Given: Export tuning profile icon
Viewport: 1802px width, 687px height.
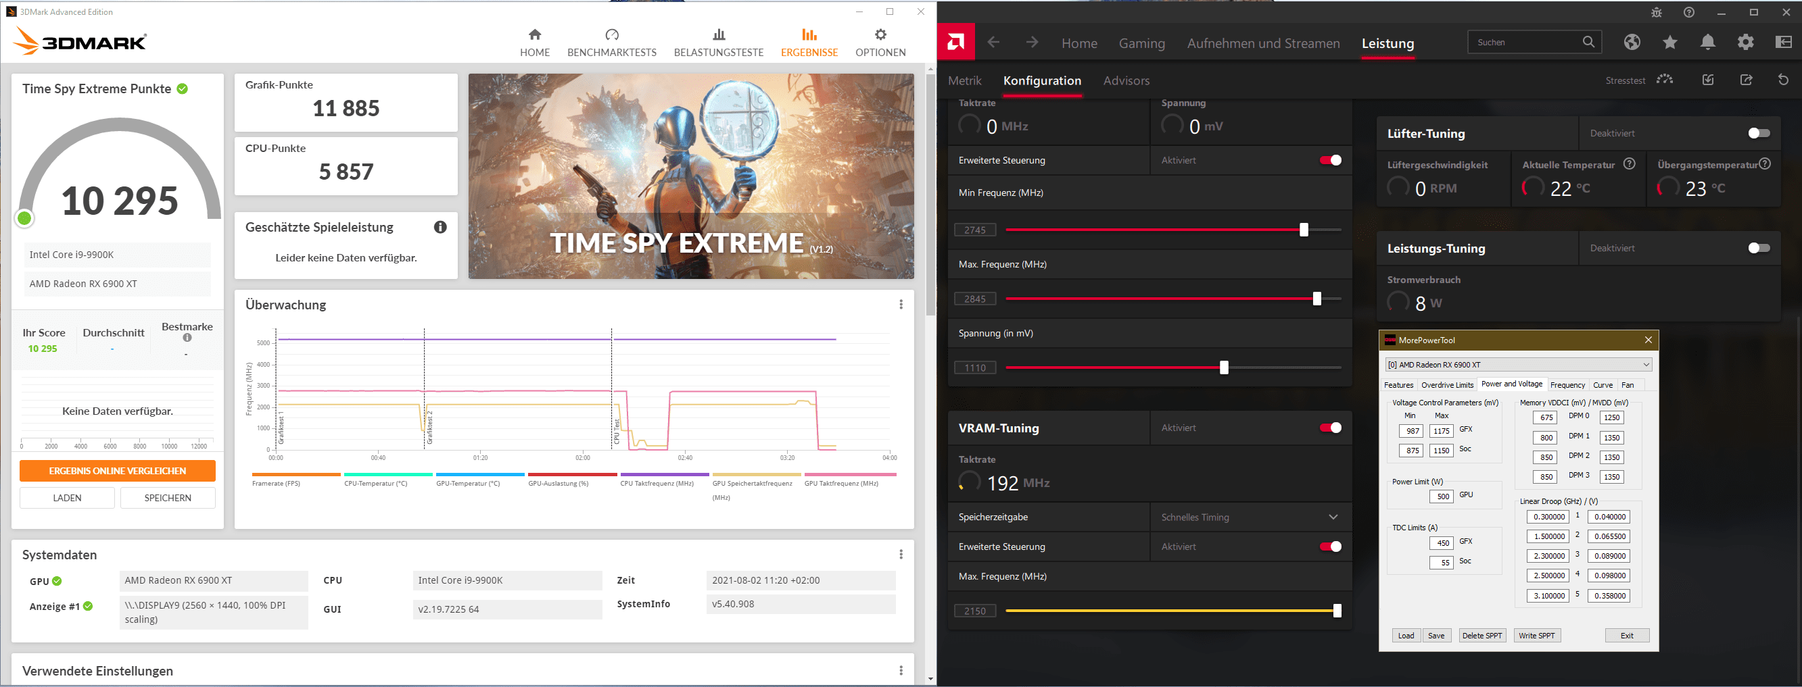Looking at the screenshot, I should [1746, 80].
